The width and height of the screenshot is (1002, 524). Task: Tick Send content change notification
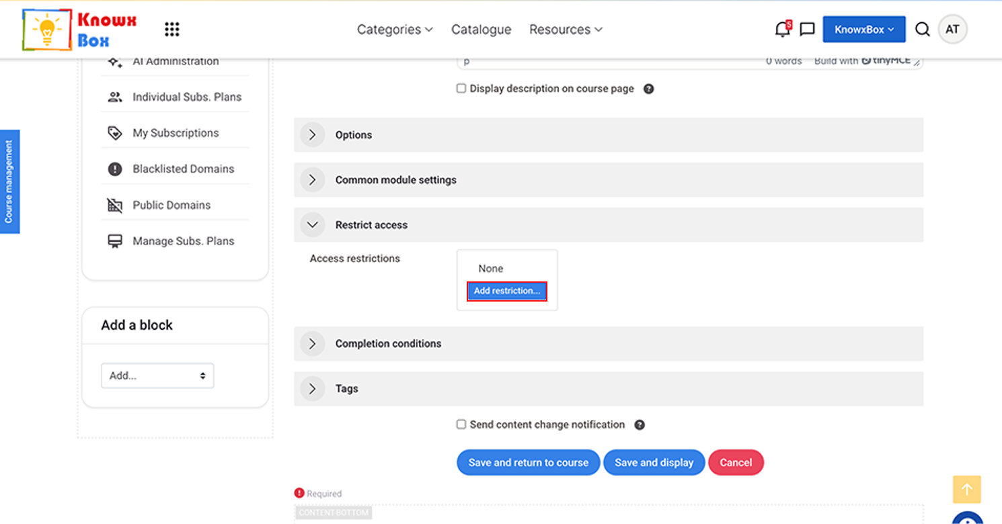coord(461,424)
